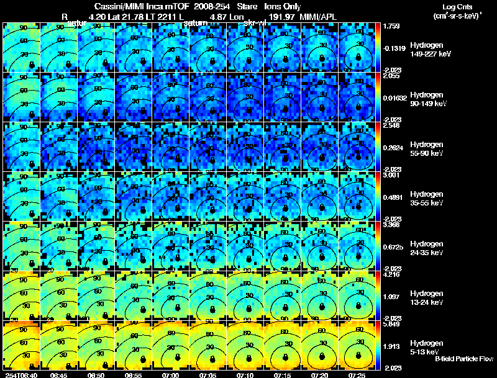This screenshot has width=497, height=378.
Task: Click the '2.548' colorbar maximum value
Action: point(391,125)
